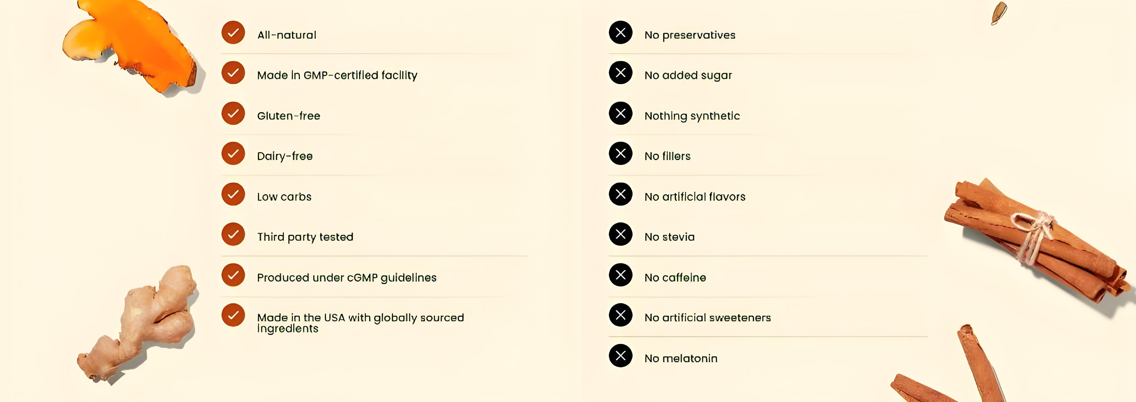The image size is (1136, 402).
Task: Click the checkmark icon beside All-natural
Action: coord(233,33)
